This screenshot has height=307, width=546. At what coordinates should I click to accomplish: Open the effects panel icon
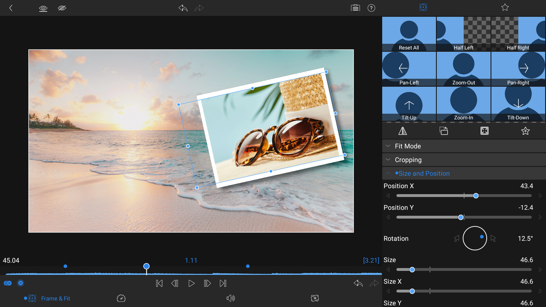pos(315,298)
